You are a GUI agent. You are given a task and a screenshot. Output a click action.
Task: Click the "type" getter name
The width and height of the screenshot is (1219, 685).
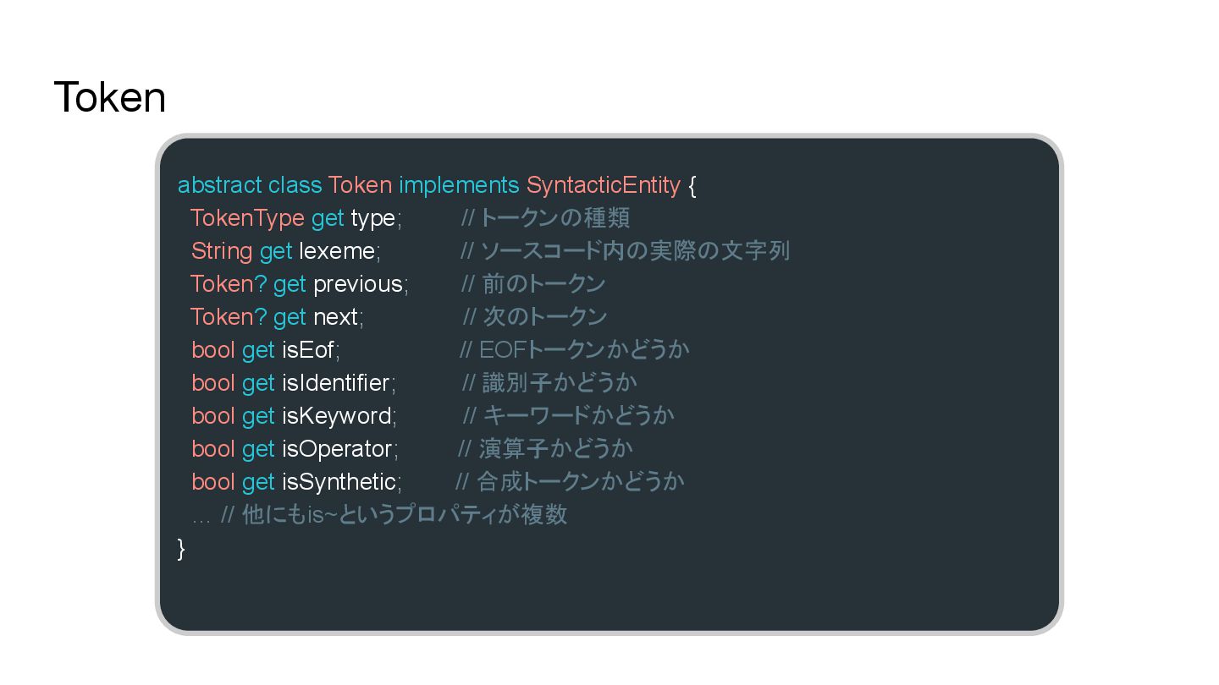(x=373, y=218)
